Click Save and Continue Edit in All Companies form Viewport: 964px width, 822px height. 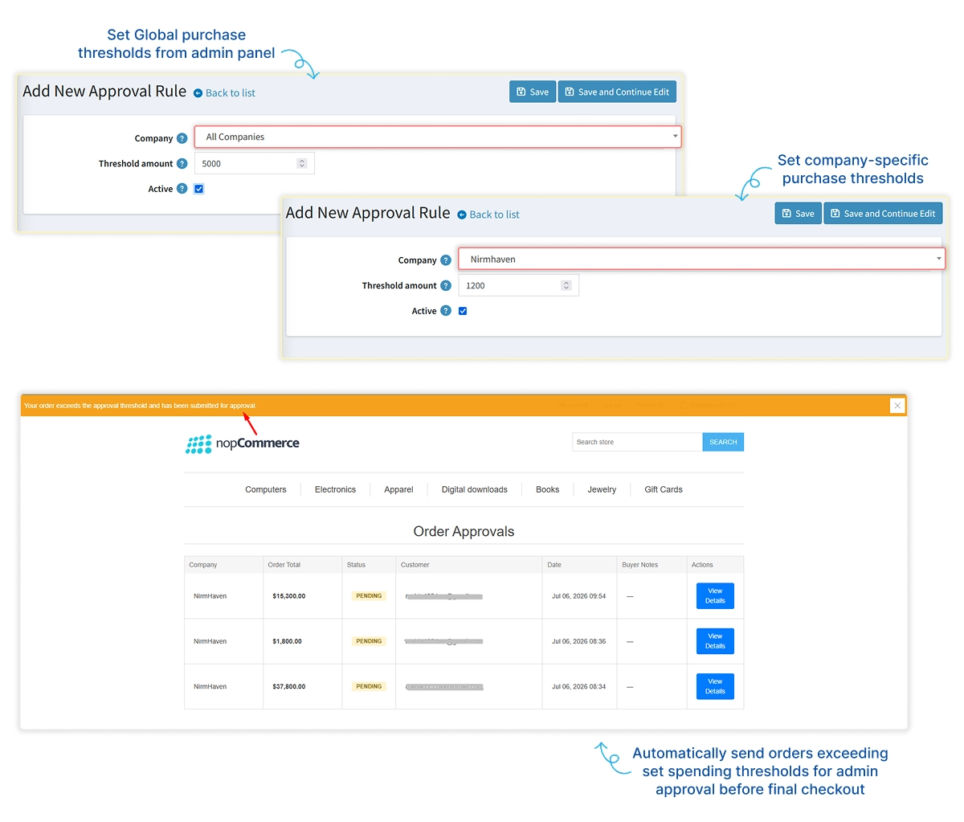pyautogui.click(x=617, y=92)
